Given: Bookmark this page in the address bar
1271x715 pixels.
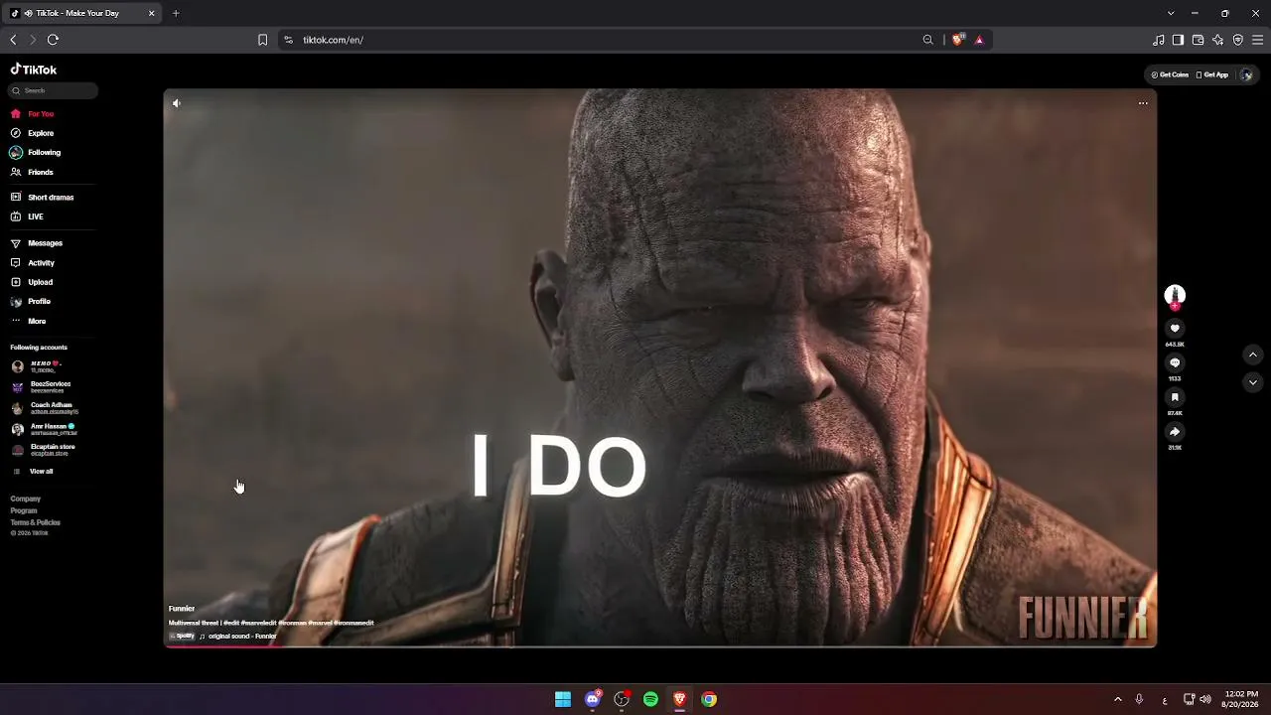Looking at the screenshot, I should tap(262, 40).
